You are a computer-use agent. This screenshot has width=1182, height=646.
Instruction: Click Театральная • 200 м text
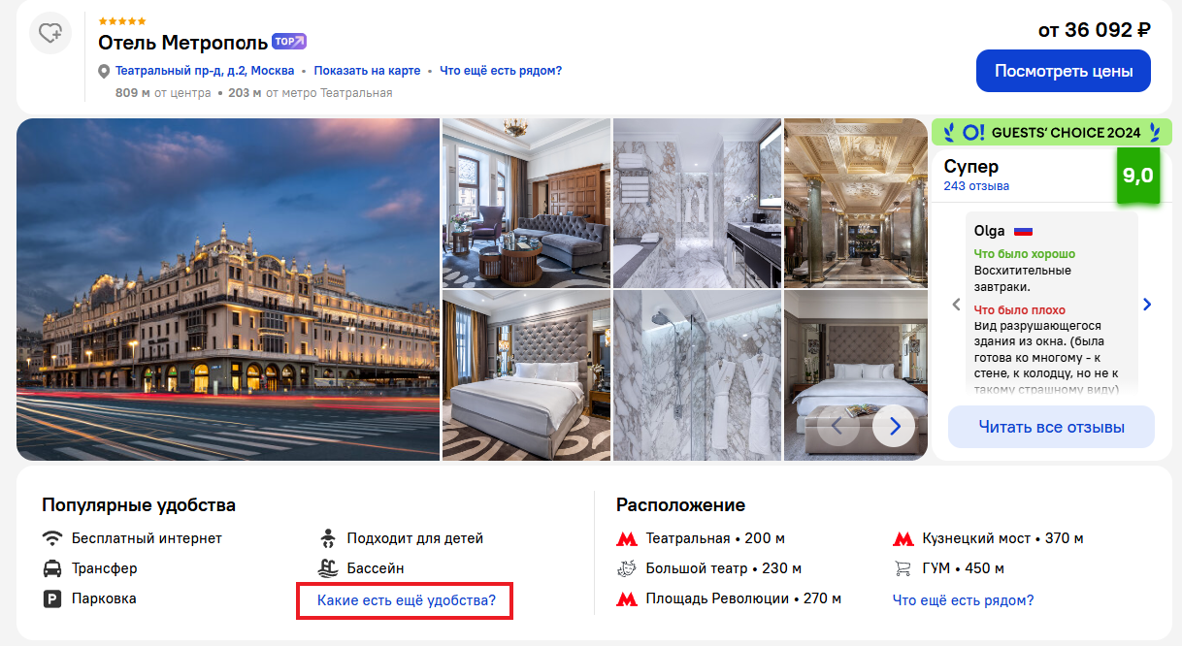pyautogui.click(x=715, y=538)
